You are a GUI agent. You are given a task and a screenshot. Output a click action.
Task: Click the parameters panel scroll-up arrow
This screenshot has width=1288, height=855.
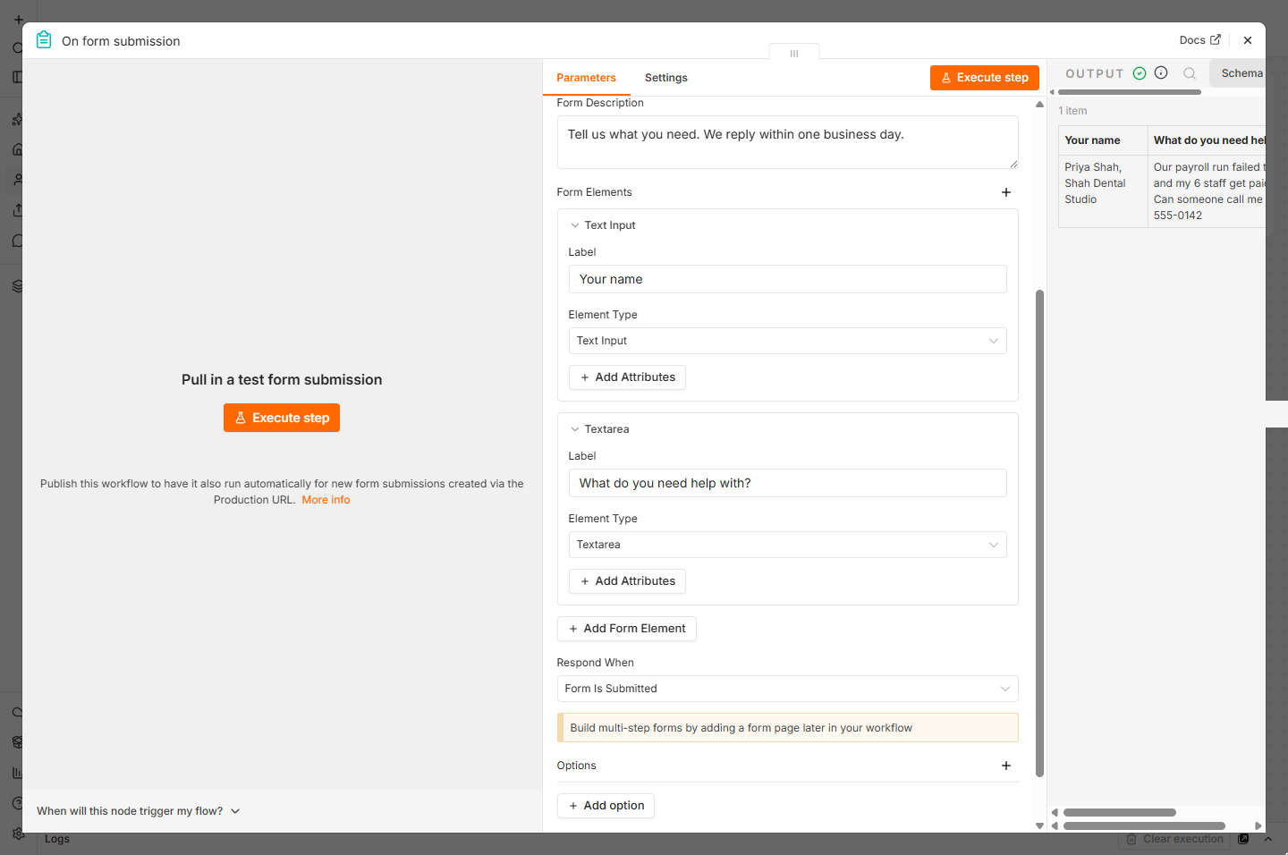1039,105
